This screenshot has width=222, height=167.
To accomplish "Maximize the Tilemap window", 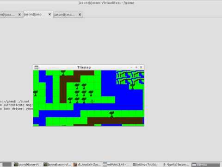I will 136,67.
